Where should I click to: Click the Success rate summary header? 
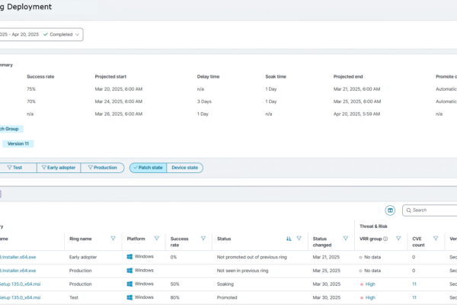click(x=40, y=76)
